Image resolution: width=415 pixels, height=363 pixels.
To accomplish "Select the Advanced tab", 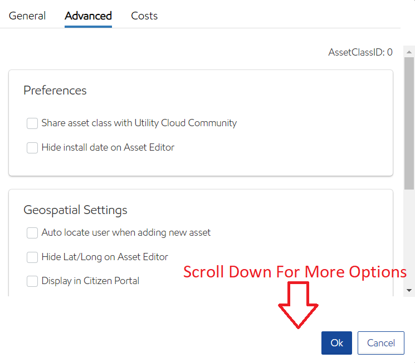I will (88, 16).
